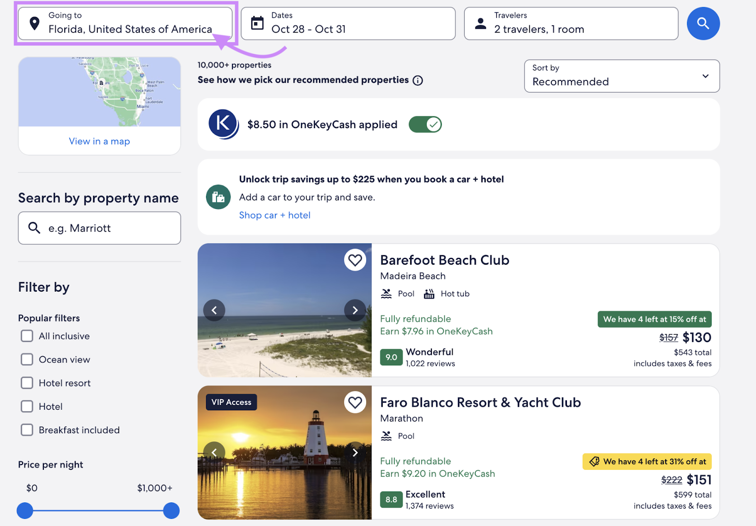Click the blue search magnifying glass button
756x526 pixels.
[x=703, y=23]
